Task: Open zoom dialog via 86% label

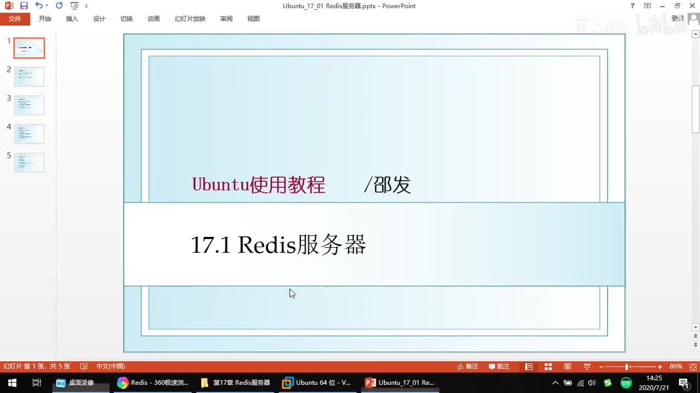Action: [x=676, y=366]
